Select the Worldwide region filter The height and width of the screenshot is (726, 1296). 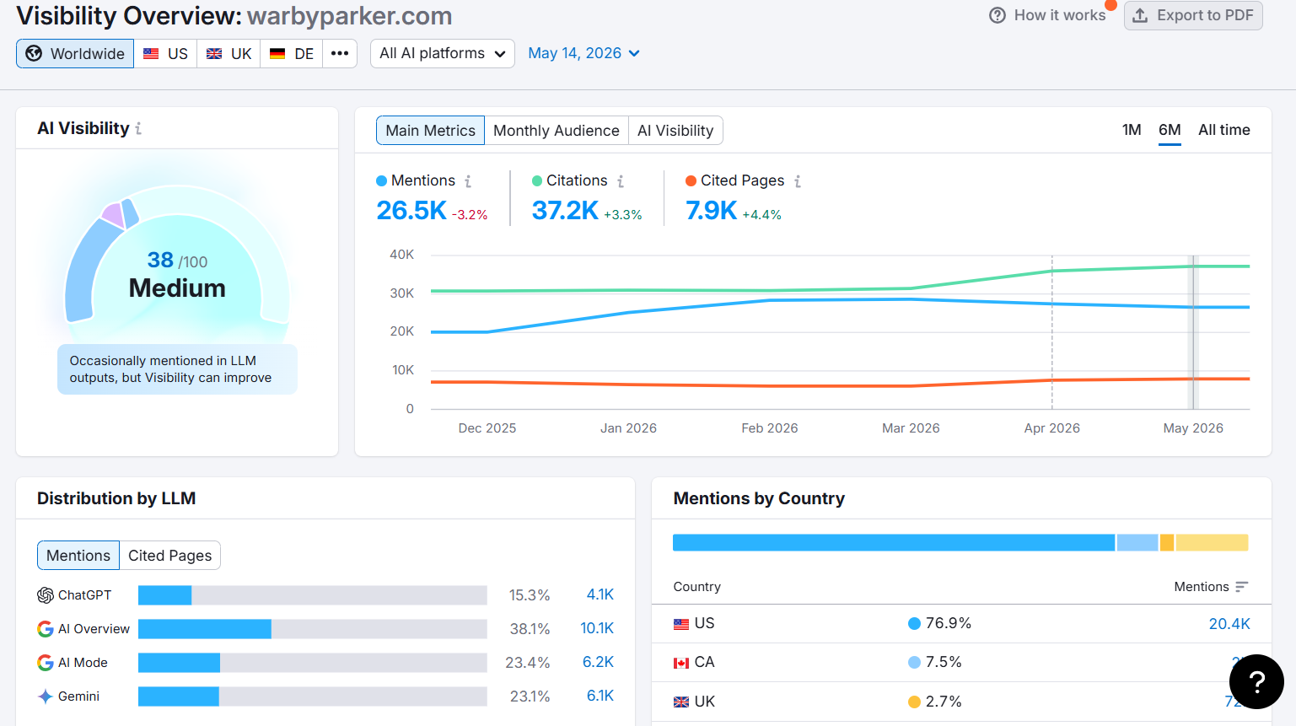(x=75, y=53)
